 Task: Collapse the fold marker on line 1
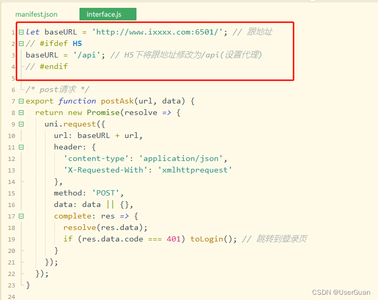pos(21,32)
